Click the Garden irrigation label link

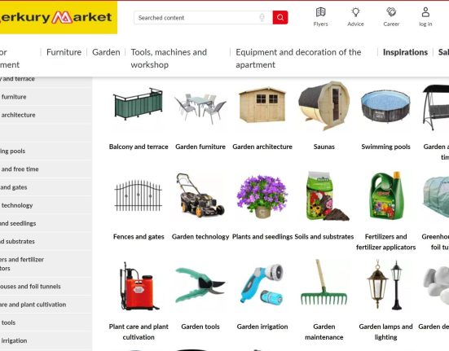pyautogui.click(x=262, y=327)
